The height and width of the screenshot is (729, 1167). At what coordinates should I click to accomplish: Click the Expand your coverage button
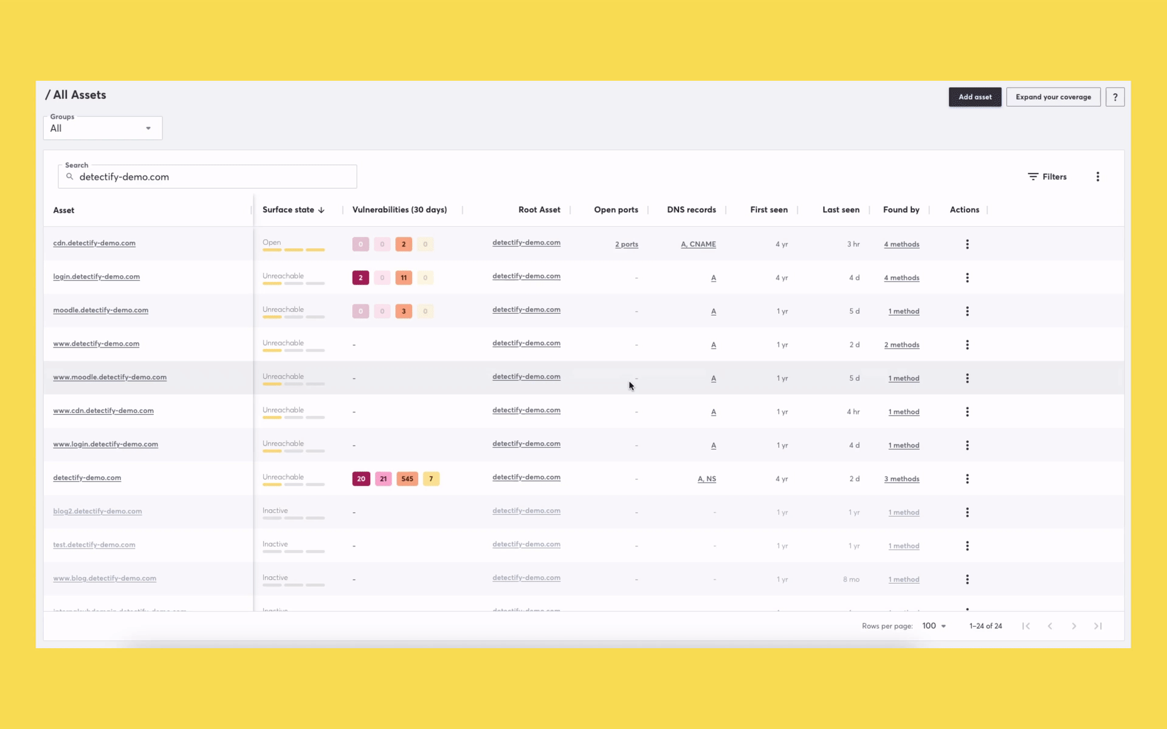[1053, 97]
